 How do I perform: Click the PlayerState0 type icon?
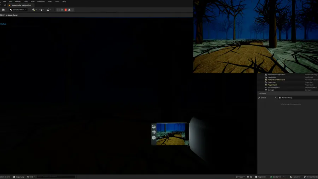[x=266, y=85]
